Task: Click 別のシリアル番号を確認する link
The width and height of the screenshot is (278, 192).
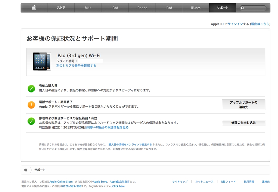Action: [76, 65]
